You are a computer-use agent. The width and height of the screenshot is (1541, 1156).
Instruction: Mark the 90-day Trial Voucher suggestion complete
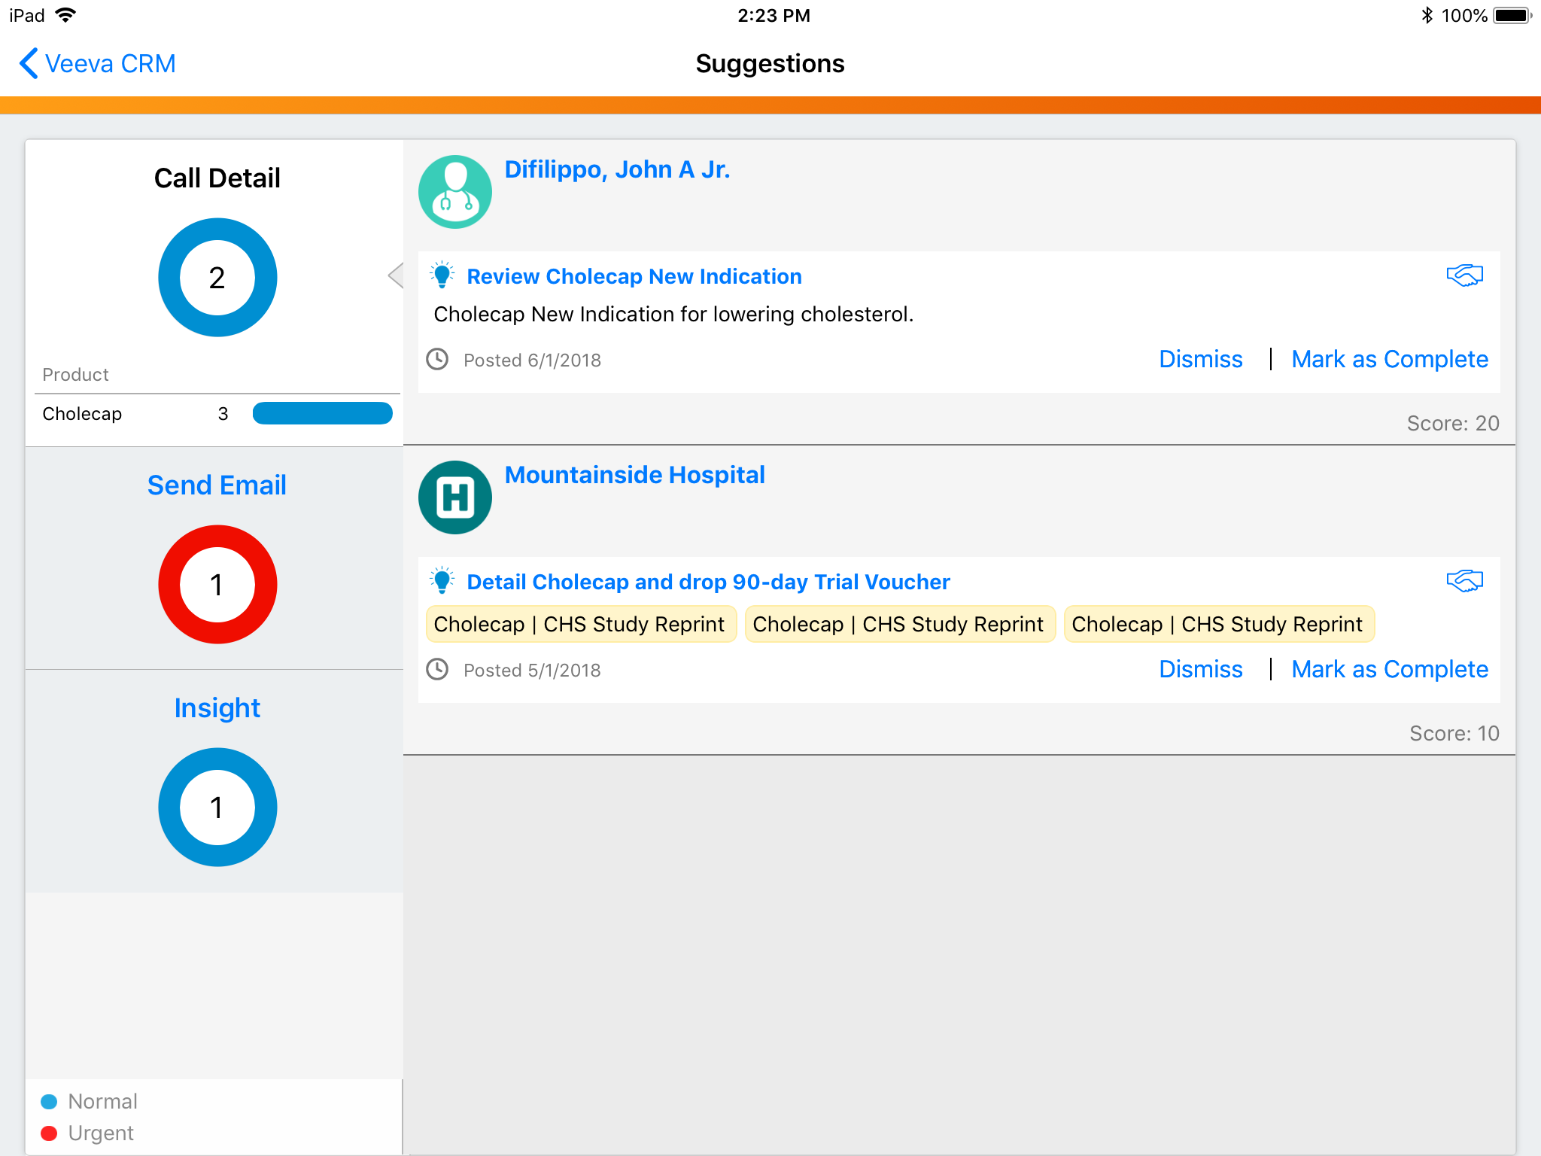(x=1389, y=670)
